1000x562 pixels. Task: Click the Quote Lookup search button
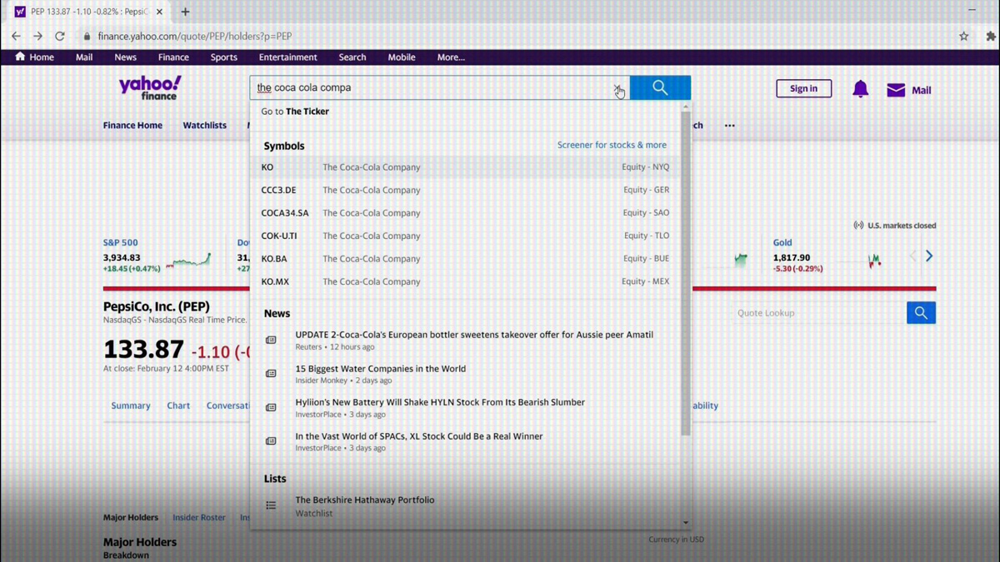tap(921, 313)
